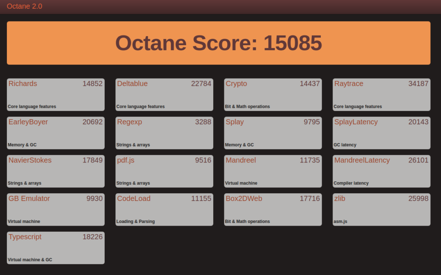Open the EarleyBoyer benchmark link
The height and width of the screenshot is (275, 441).
tap(28, 122)
